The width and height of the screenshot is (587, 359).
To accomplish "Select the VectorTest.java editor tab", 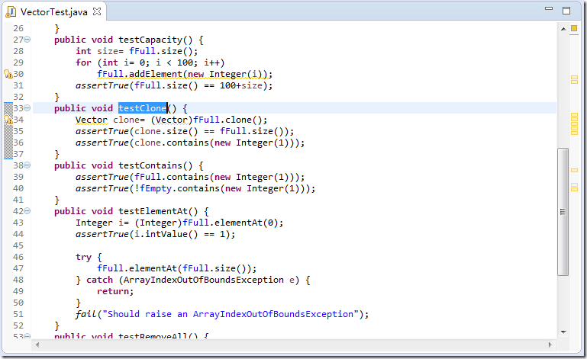I will (53, 11).
